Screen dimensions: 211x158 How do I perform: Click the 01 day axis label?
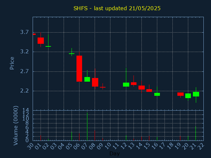[38, 146]
